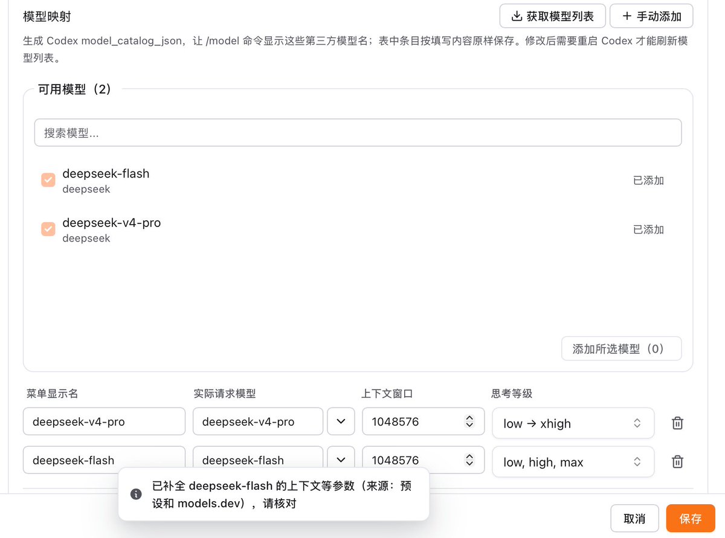Uncheck the deepseek-v4-pro model checkbox
Screen dimensions: 725x538
[x=48, y=229]
